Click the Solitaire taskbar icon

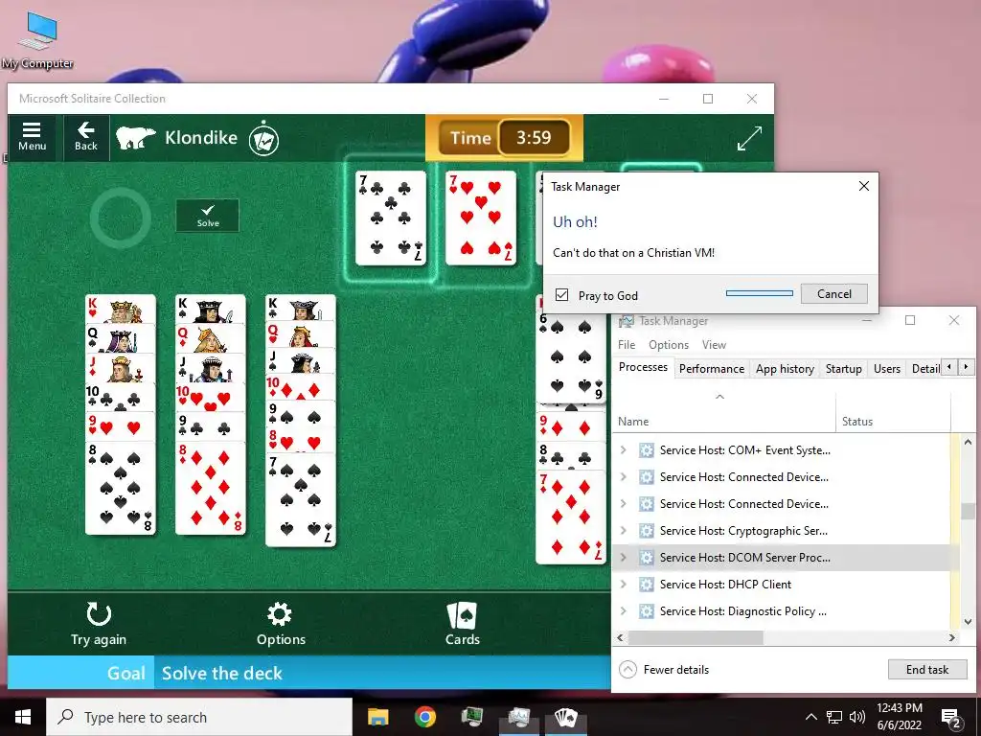565,717
